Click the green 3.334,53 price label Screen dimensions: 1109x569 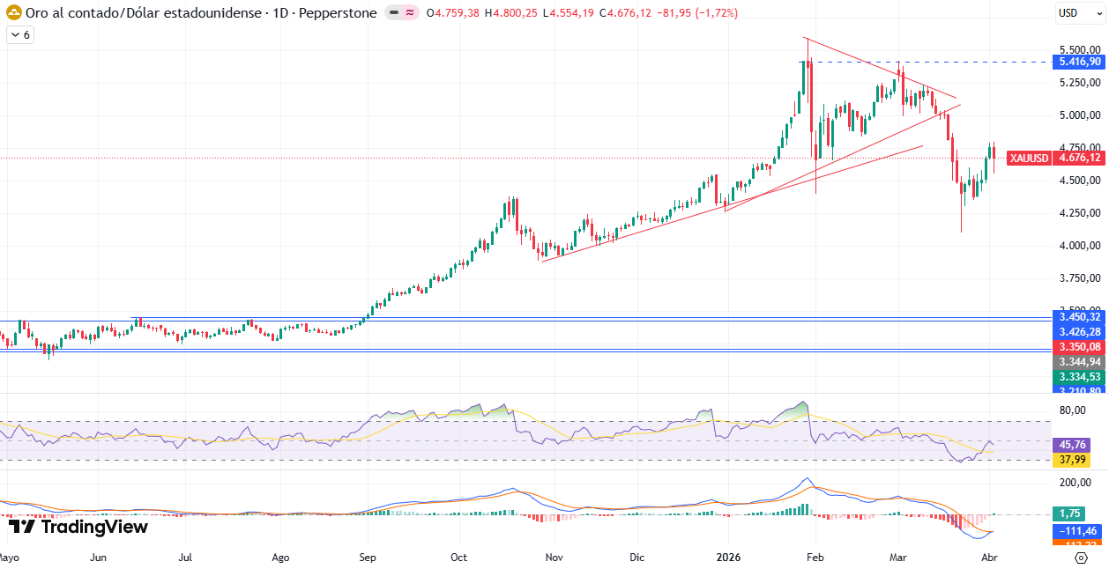point(1080,377)
